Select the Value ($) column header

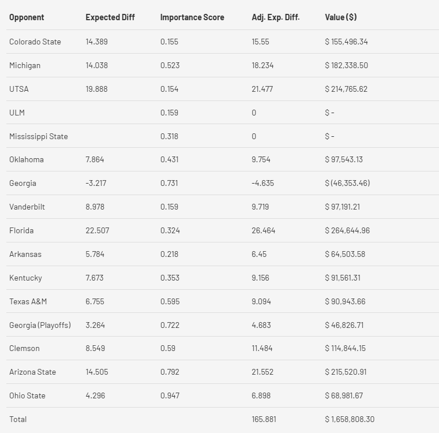[341, 17]
